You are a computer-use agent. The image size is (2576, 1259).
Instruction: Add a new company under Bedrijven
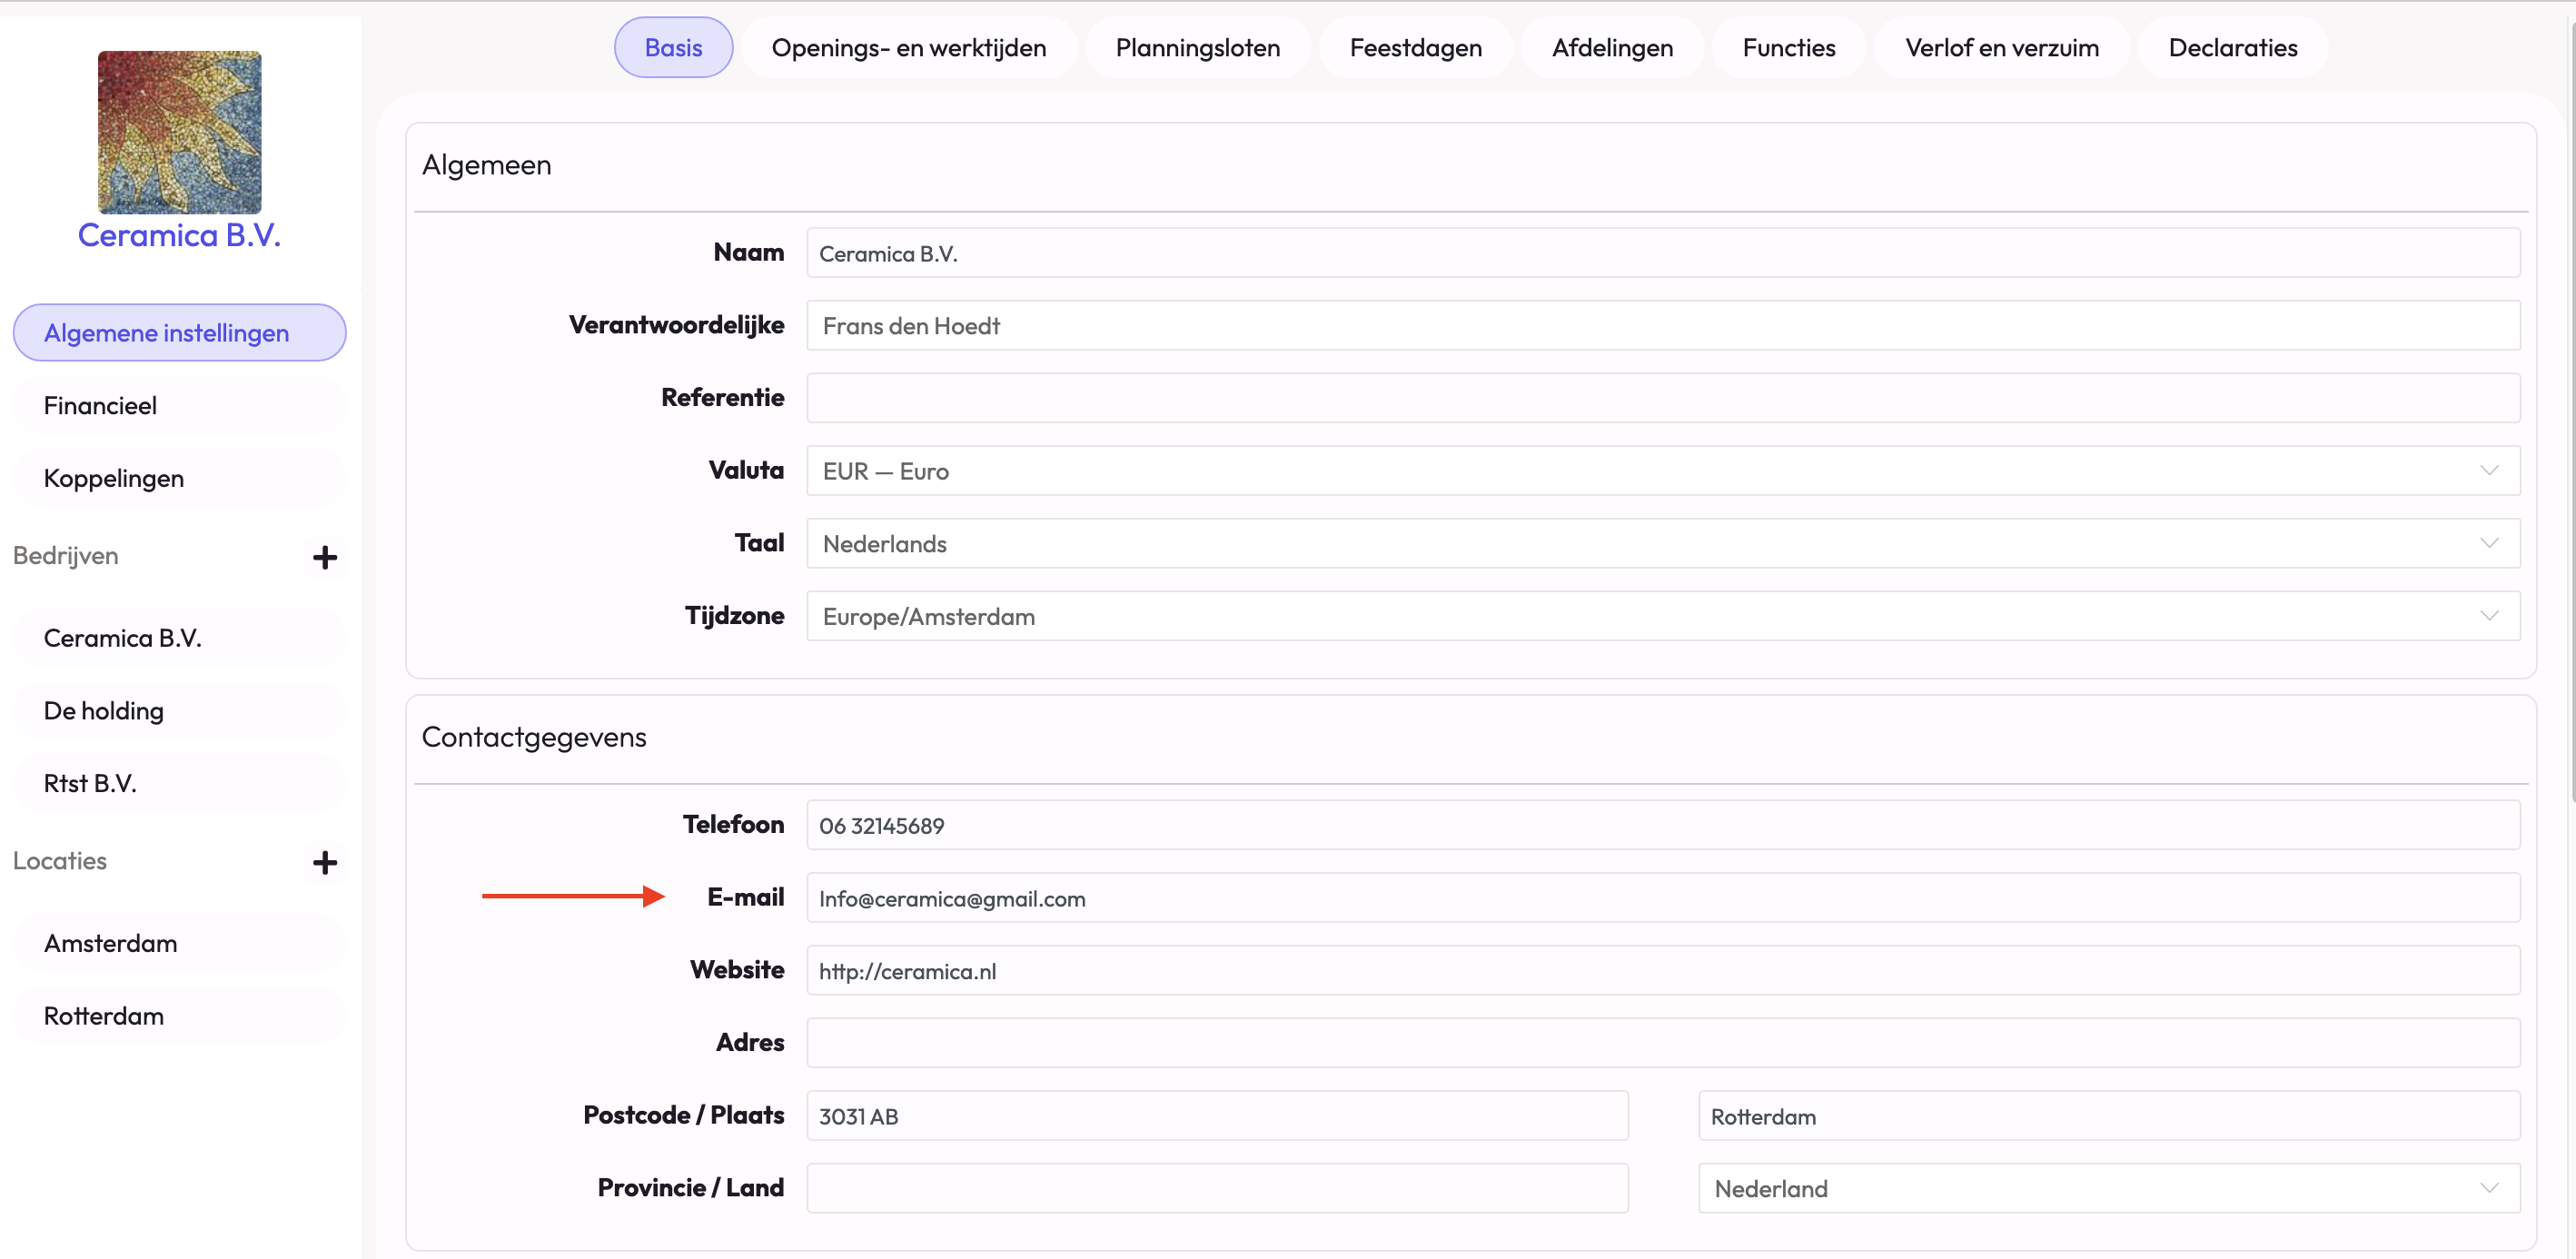tap(324, 557)
